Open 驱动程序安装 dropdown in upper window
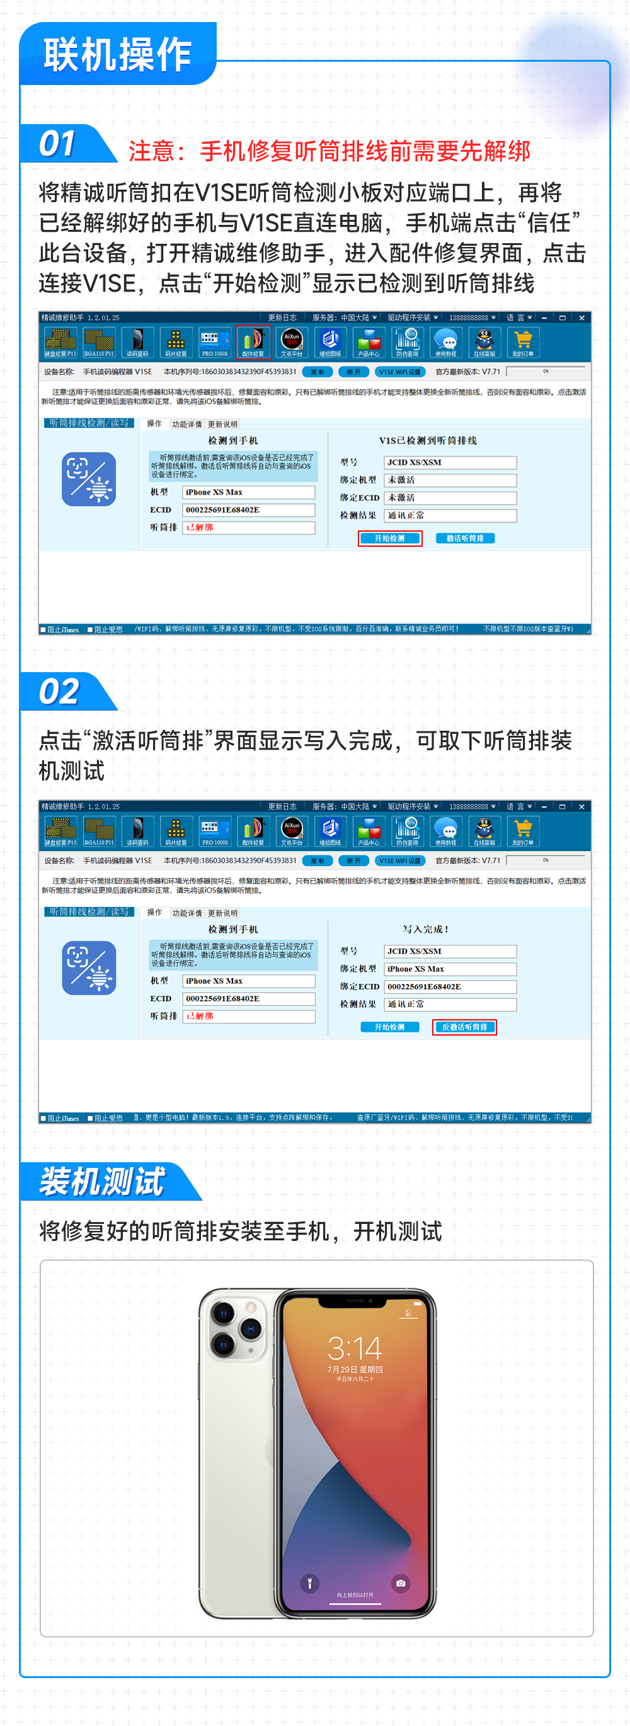This screenshot has height=1726, width=630. click(x=413, y=317)
